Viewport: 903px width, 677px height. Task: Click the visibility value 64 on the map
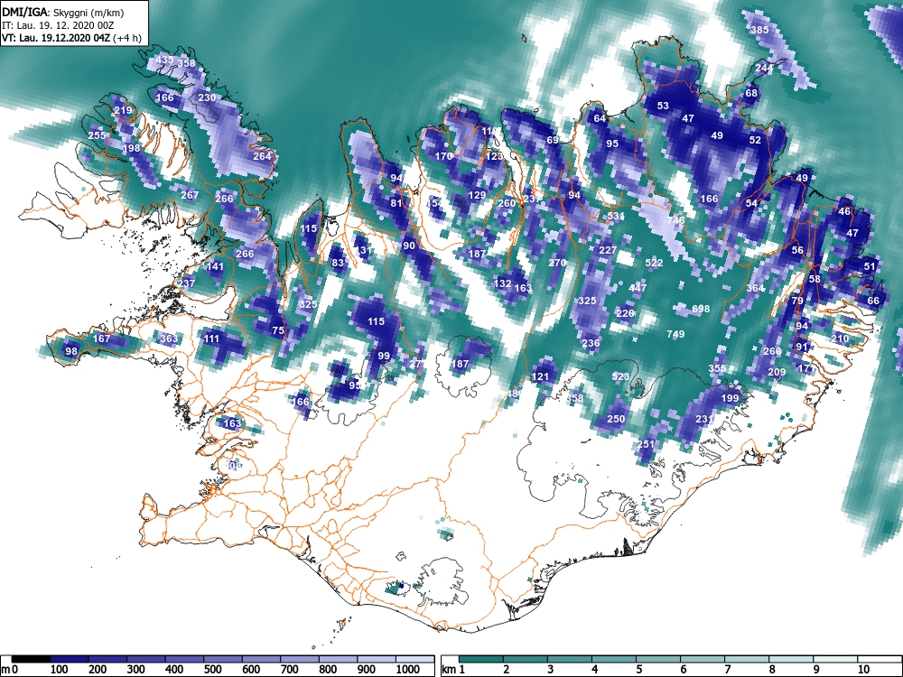pyautogui.click(x=600, y=118)
